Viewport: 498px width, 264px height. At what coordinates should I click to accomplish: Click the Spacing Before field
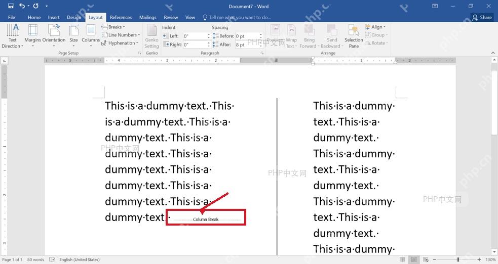(x=248, y=36)
